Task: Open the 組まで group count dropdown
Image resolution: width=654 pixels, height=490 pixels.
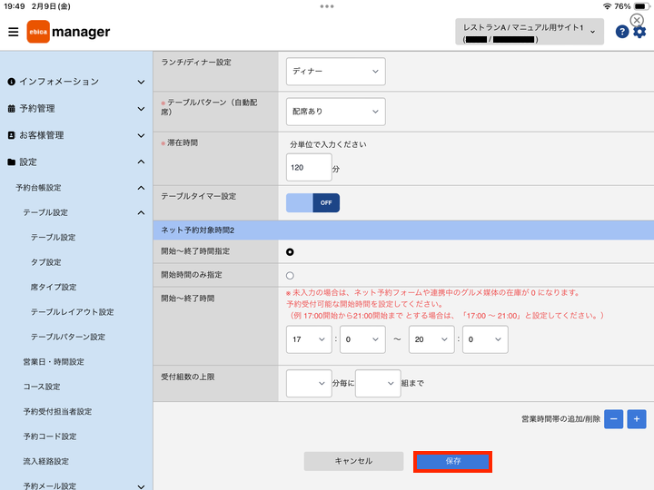Action: 378,383
